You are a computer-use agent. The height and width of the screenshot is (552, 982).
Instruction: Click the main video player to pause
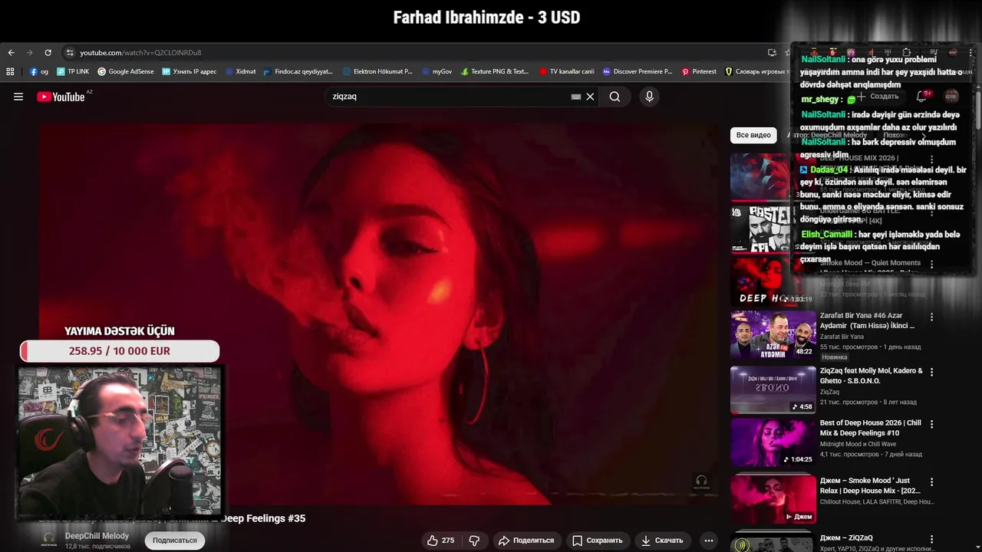click(x=380, y=313)
